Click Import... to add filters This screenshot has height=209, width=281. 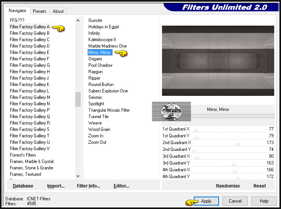click(56, 186)
